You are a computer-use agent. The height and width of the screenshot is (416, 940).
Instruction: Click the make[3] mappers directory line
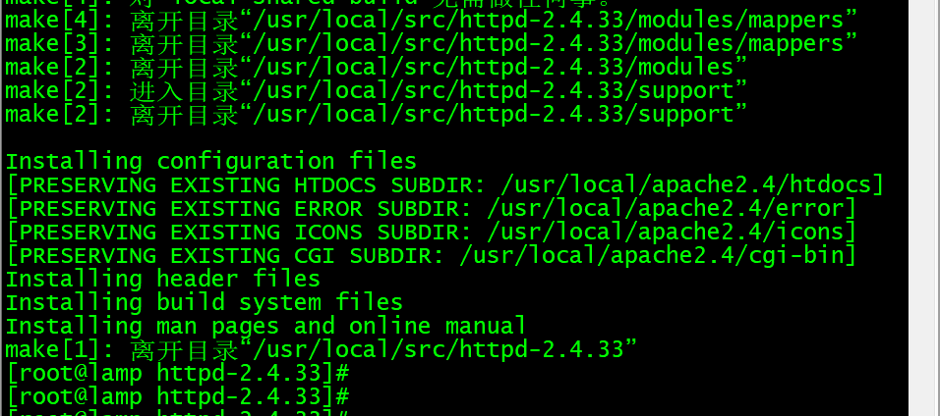click(432, 44)
